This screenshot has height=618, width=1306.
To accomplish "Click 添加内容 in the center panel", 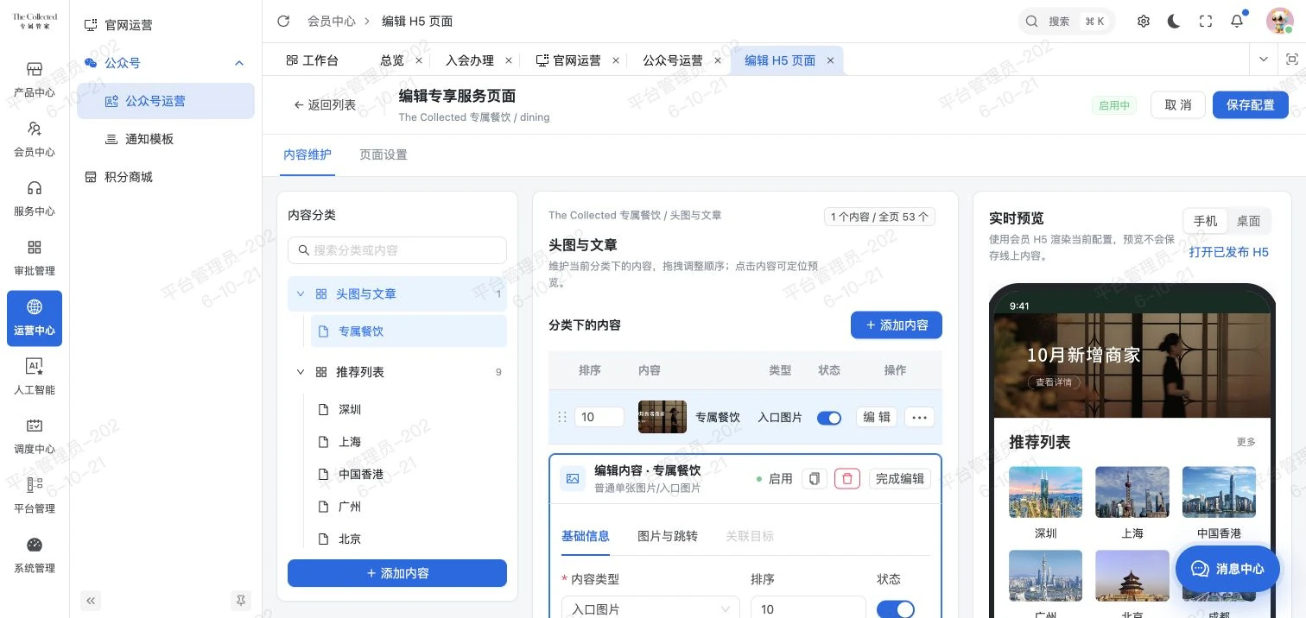I will 897,325.
